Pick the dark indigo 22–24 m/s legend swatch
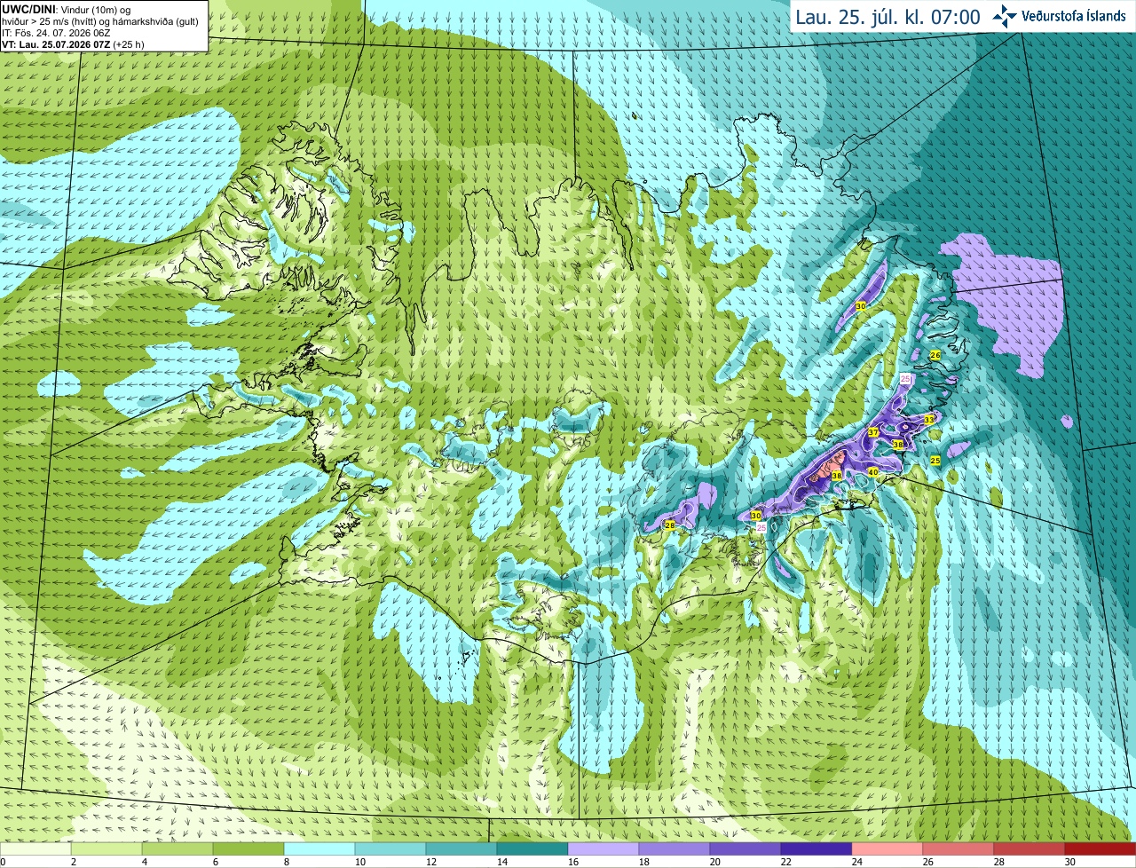Image resolution: width=1136 pixels, height=868 pixels. tap(816, 849)
